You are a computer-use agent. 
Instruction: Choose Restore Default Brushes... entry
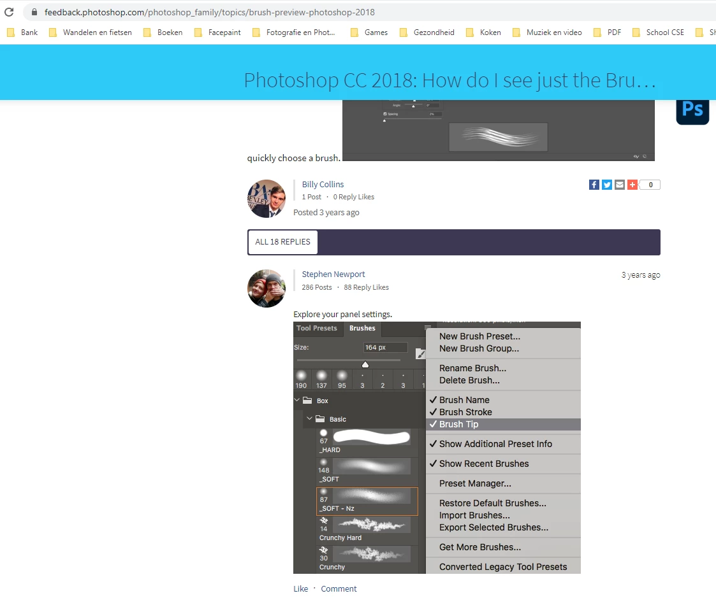pyautogui.click(x=493, y=503)
